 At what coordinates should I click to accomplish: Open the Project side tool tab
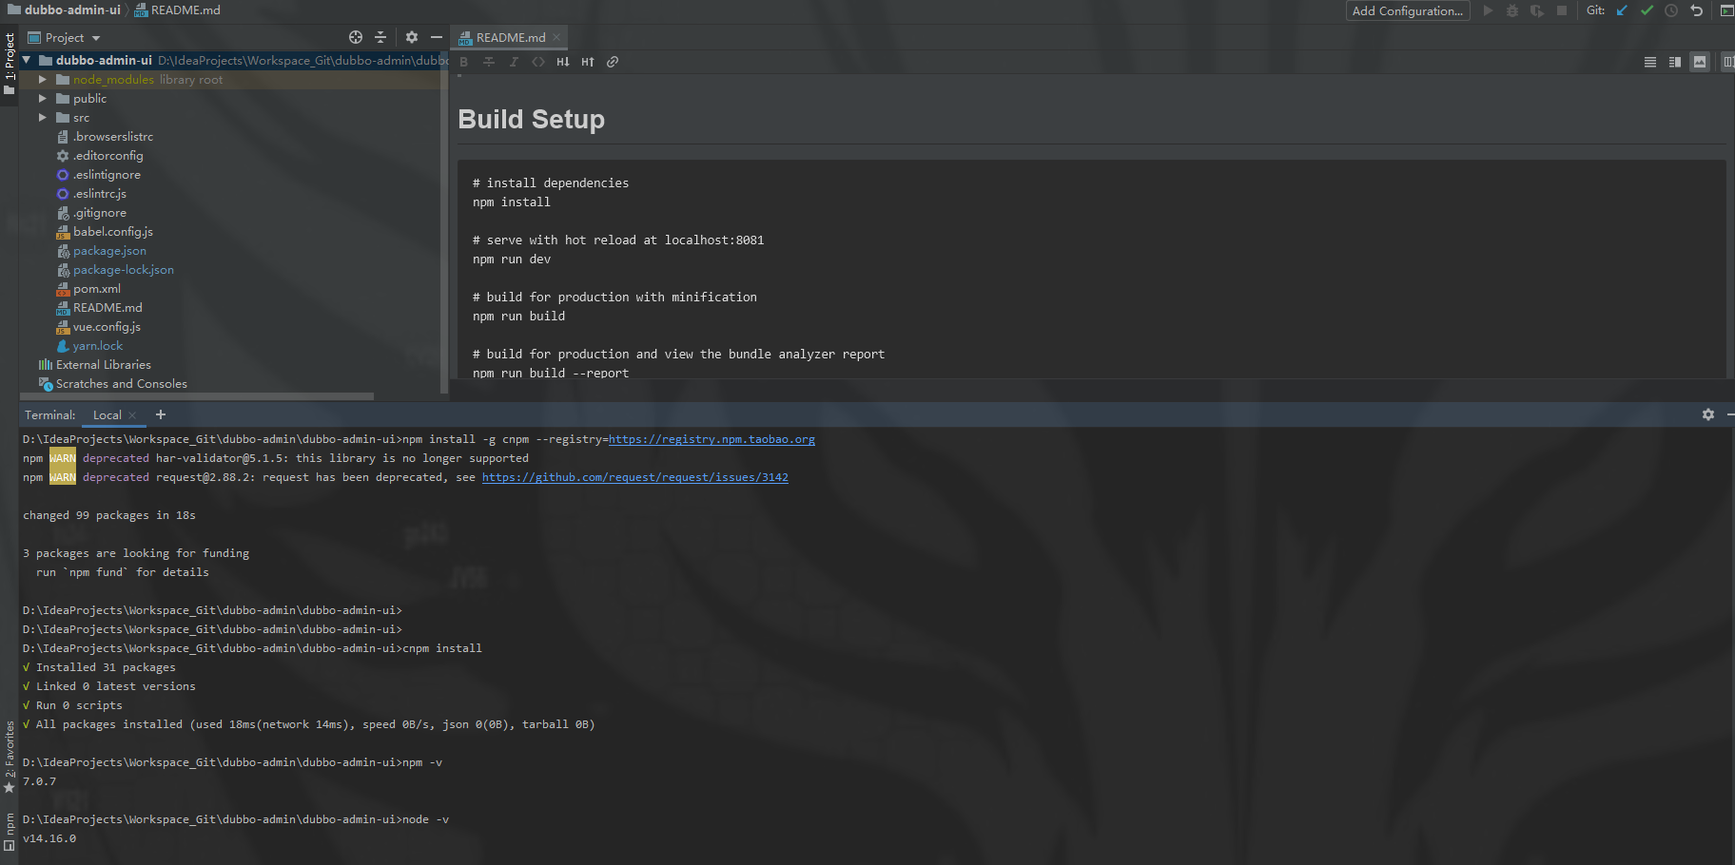click(x=10, y=64)
